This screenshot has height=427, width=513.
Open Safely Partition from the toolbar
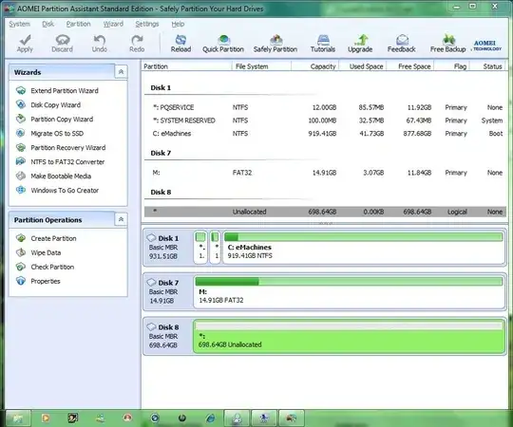click(275, 44)
